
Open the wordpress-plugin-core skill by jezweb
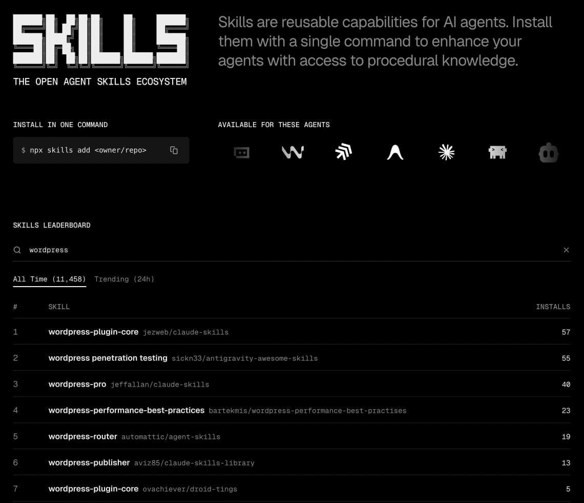[93, 332]
